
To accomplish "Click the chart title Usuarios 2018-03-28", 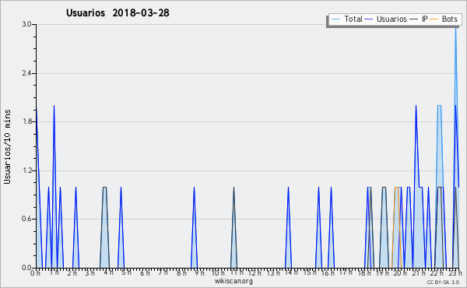I will pos(118,12).
